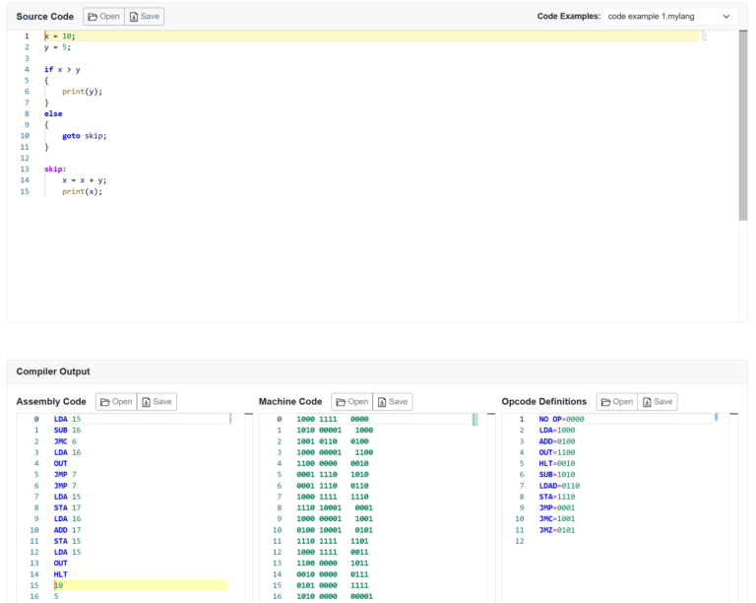Click assembly line 'STA 17'
756x603 pixels.
tap(68, 508)
